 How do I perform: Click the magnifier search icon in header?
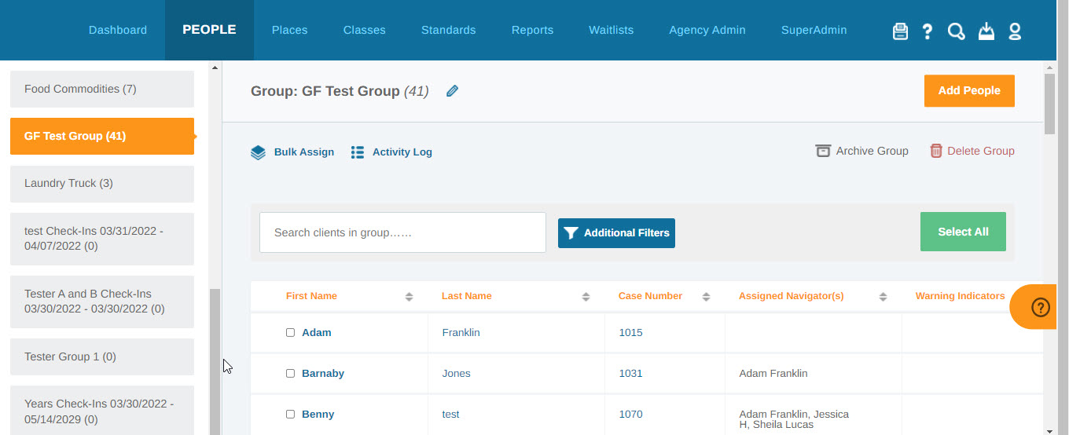(x=957, y=31)
